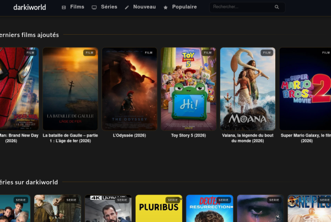331x222 pixels.
Task: Click the FILM badge on Moana poster
Action: click(x=267, y=53)
